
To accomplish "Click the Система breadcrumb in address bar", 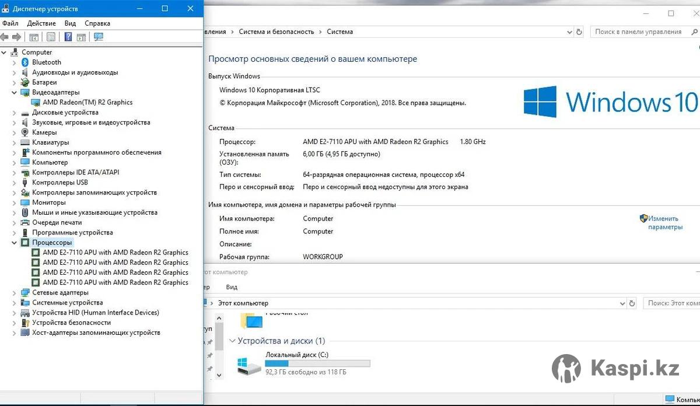I will pyautogui.click(x=340, y=32).
